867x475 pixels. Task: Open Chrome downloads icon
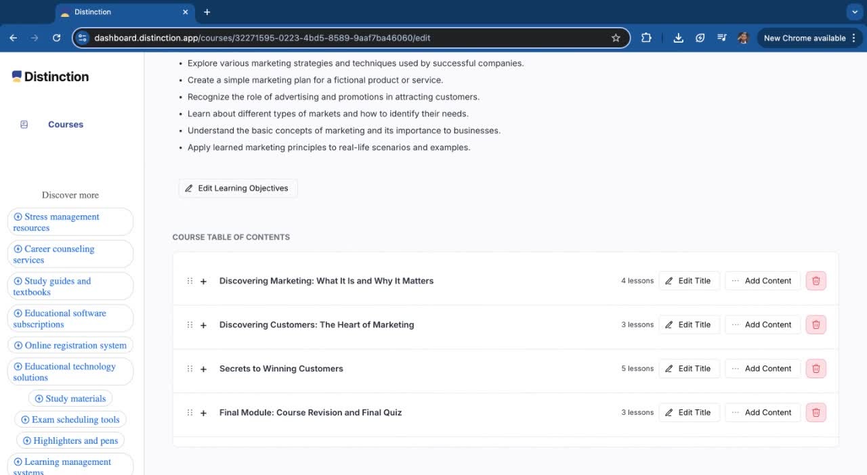point(678,38)
